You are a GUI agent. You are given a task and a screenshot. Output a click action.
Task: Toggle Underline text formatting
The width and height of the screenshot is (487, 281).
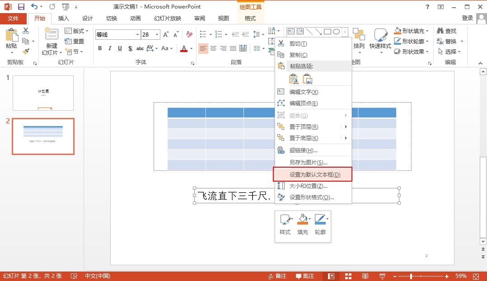point(120,48)
